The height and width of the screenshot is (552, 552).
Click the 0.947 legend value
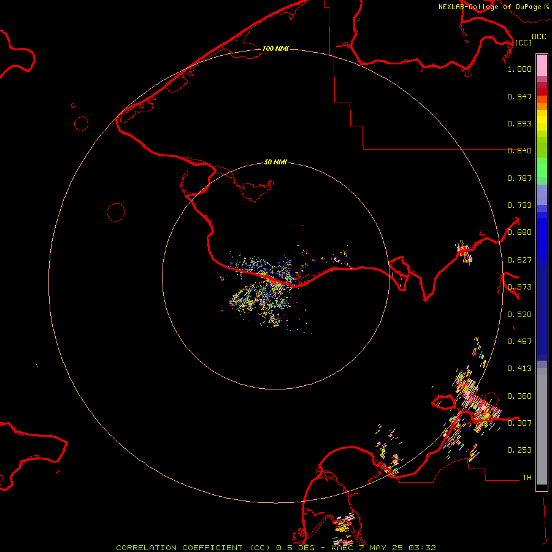click(x=519, y=96)
